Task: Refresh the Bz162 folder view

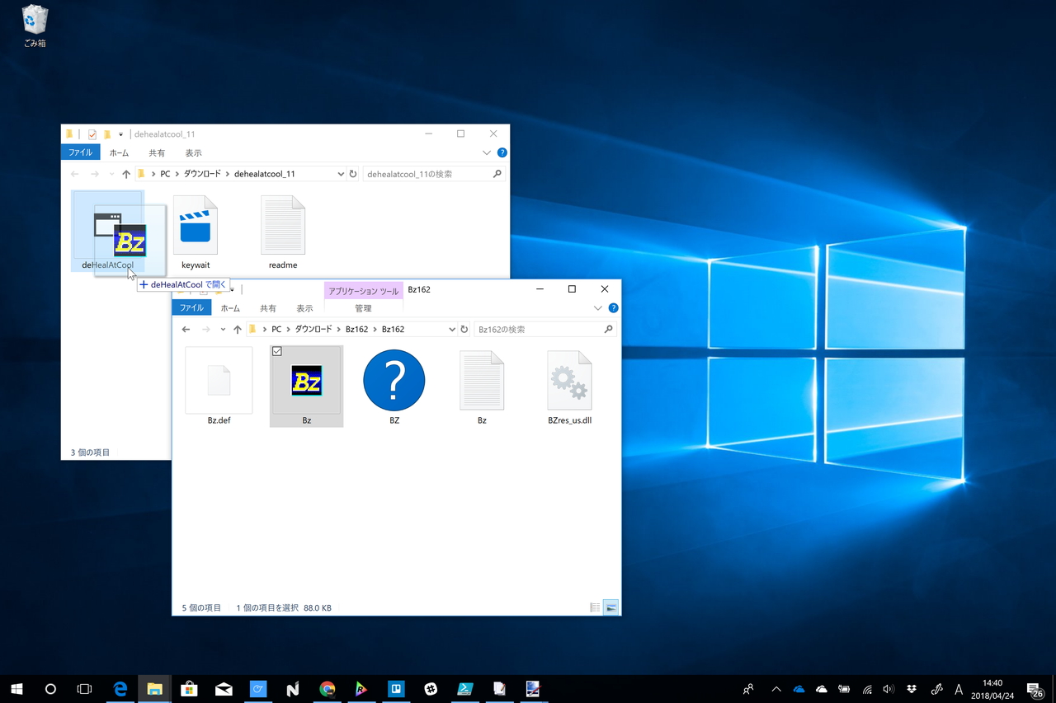Action: click(464, 329)
